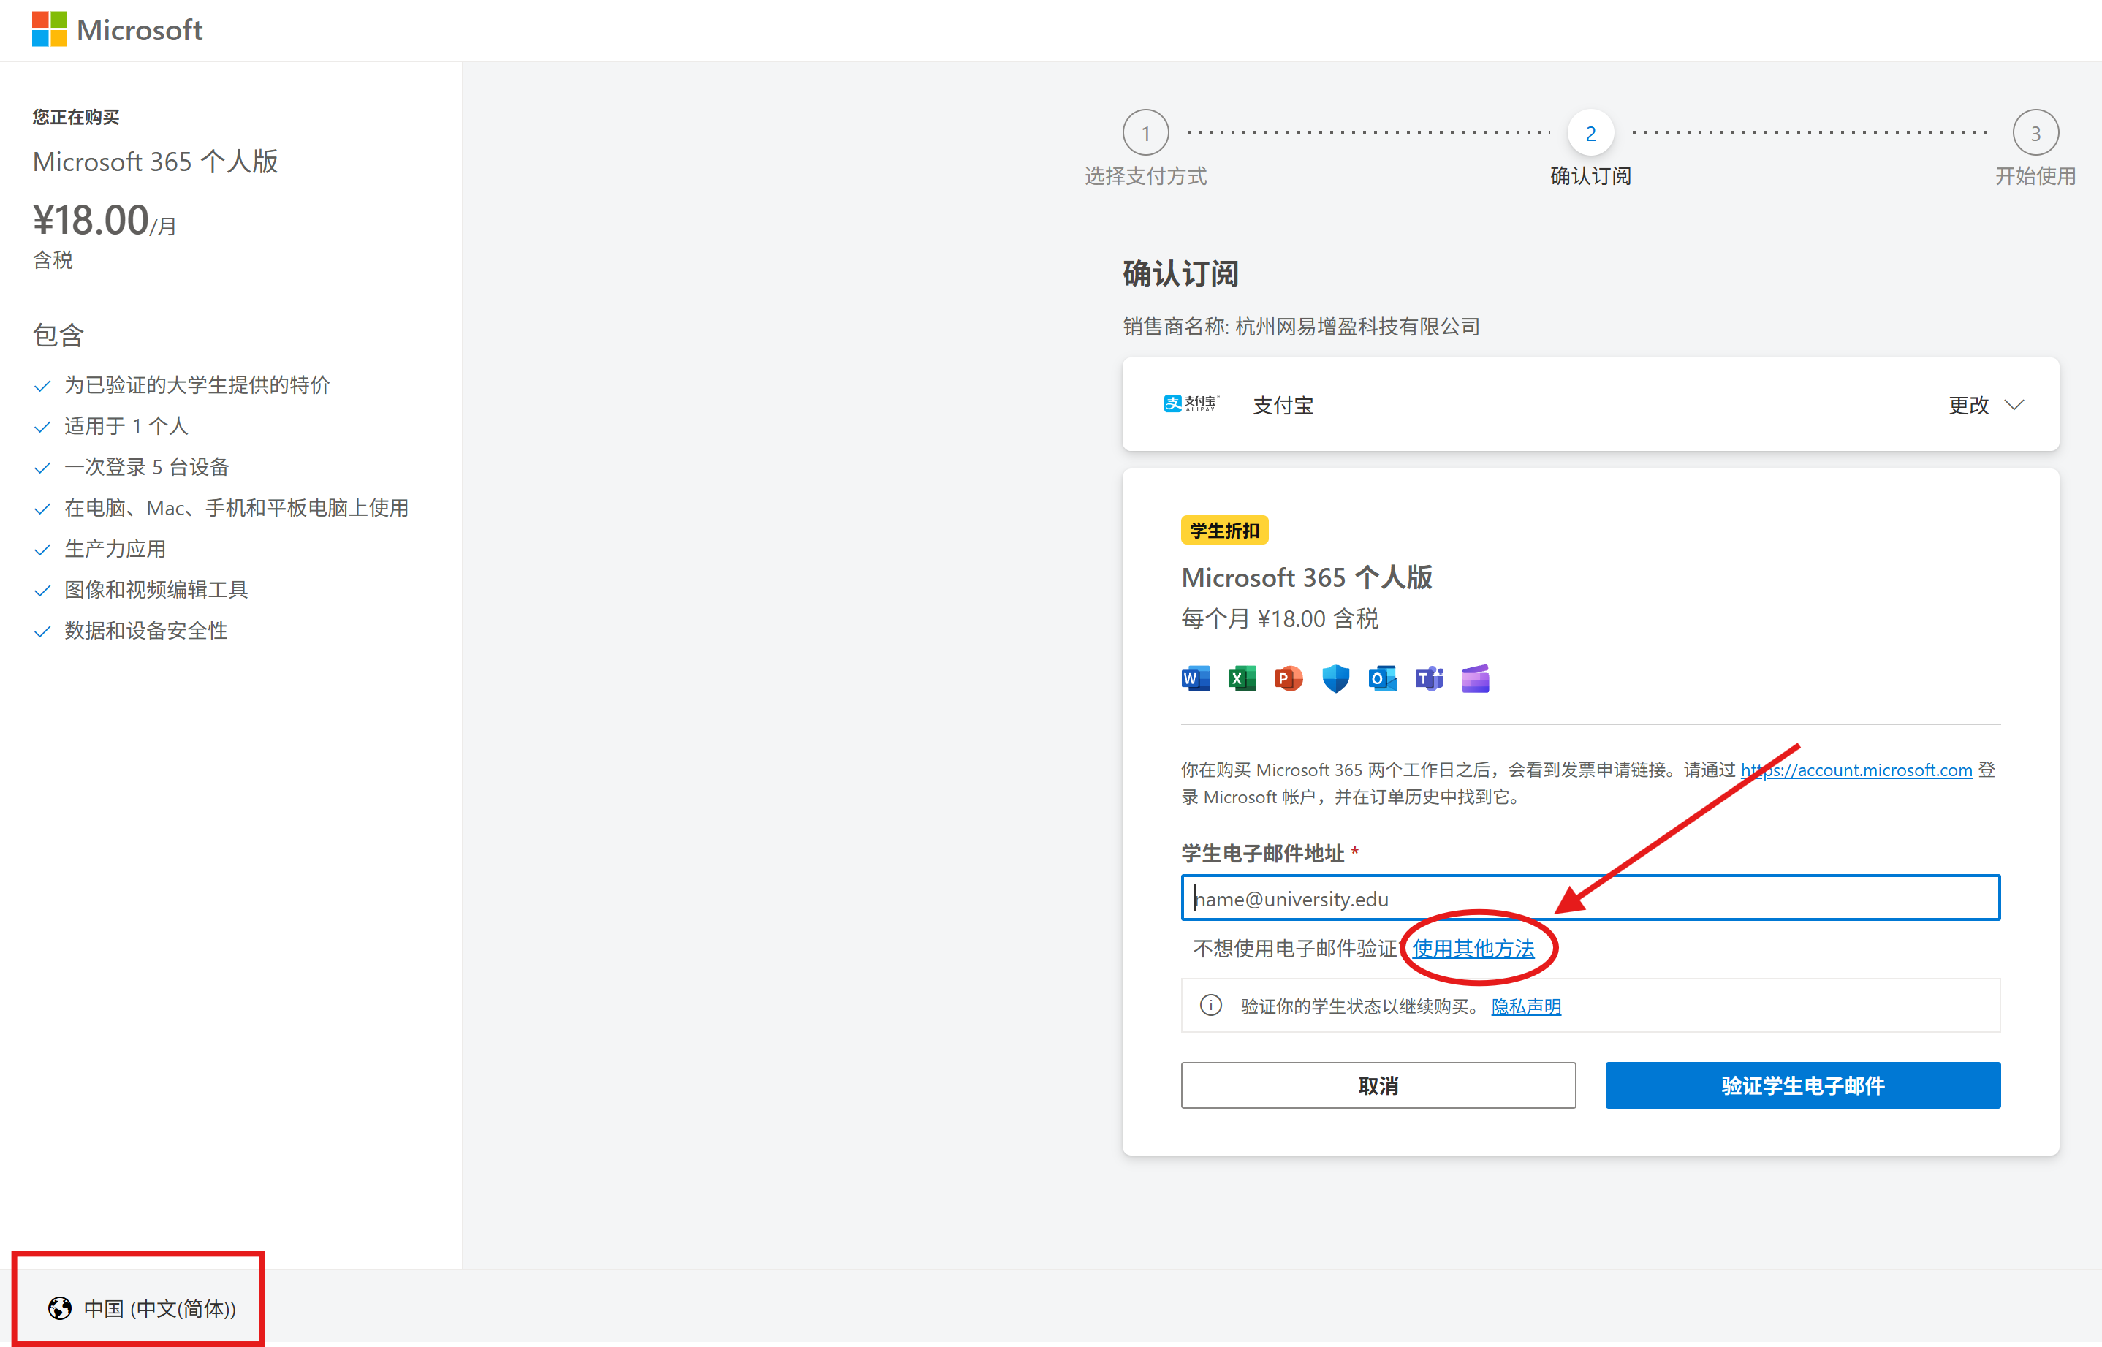Click the Outlook app icon
This screenshot has width=2102, height=1347.
point(1382,679)
